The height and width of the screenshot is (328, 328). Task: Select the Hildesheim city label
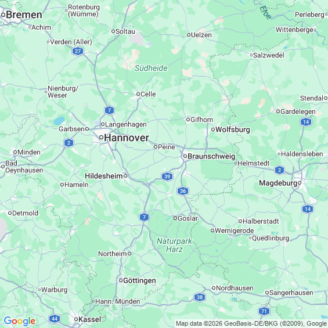point(104,176)
